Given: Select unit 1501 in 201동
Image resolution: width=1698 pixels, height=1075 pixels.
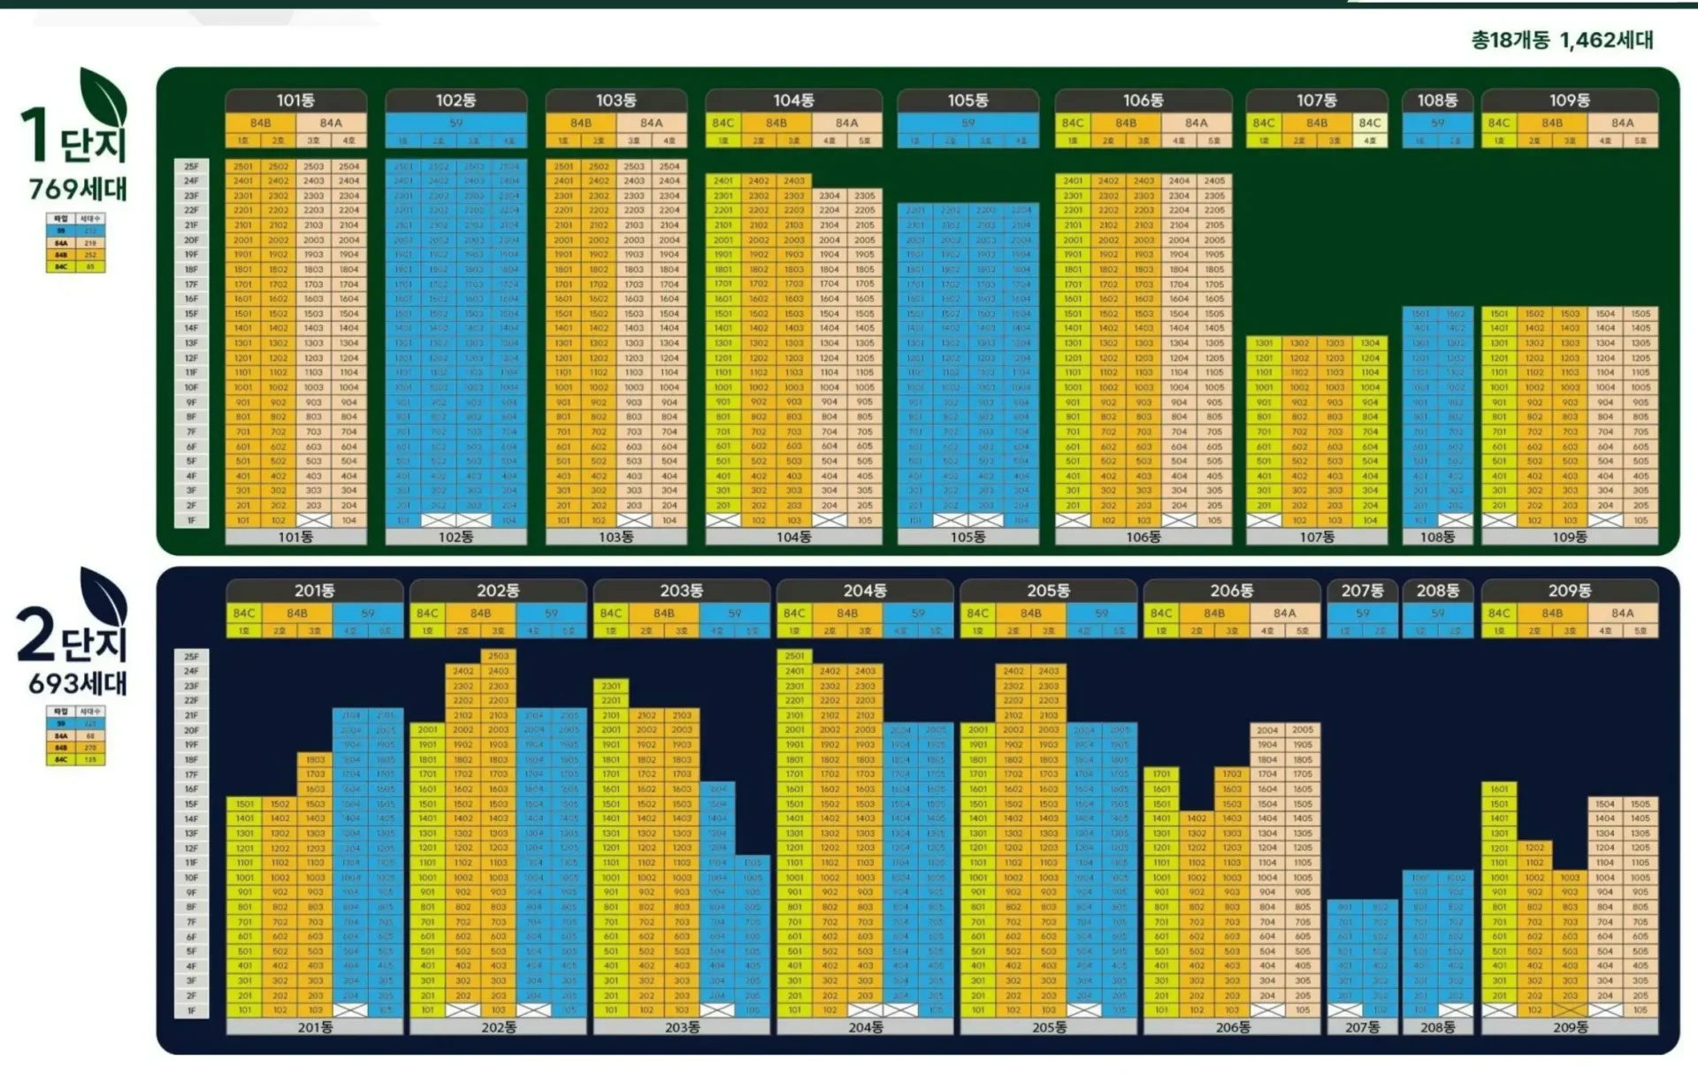Looking at the screenshot, I should point(245,804).
